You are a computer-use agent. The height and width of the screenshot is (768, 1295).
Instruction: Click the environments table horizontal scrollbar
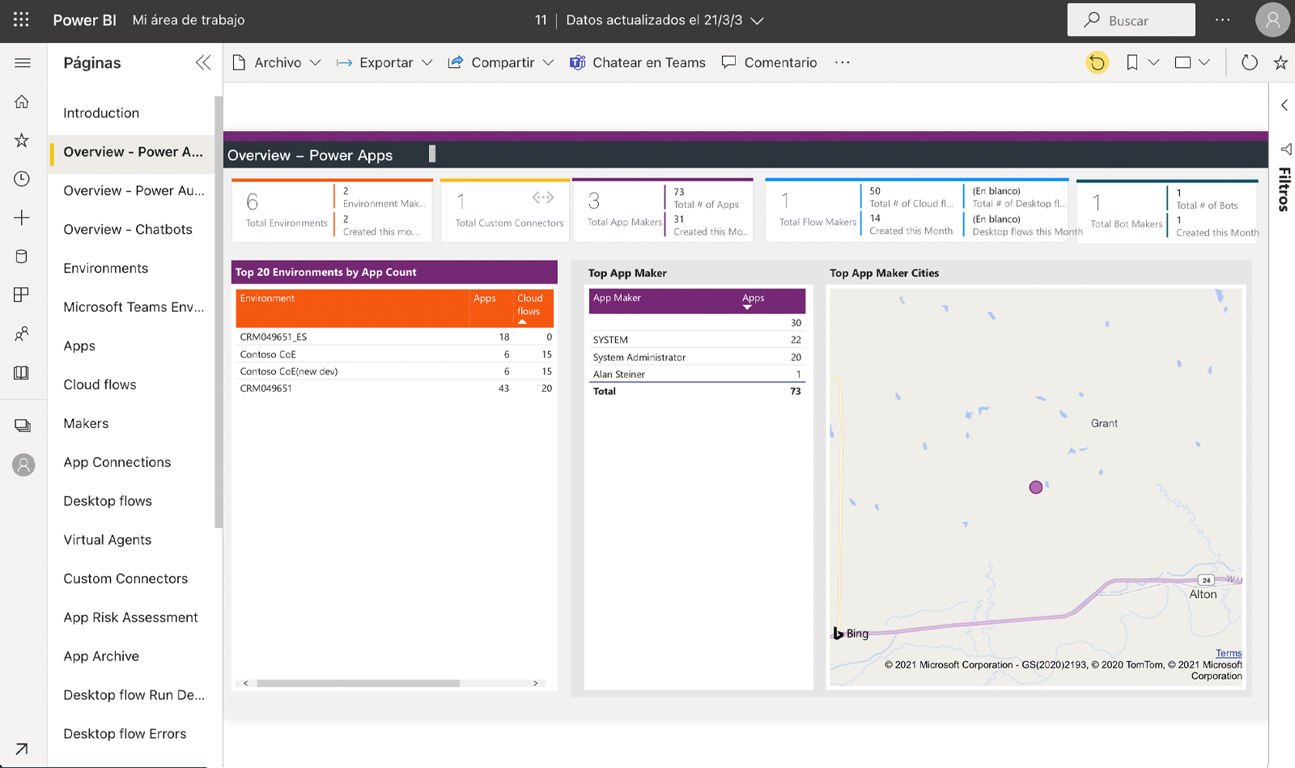click(x=358, y=683)
